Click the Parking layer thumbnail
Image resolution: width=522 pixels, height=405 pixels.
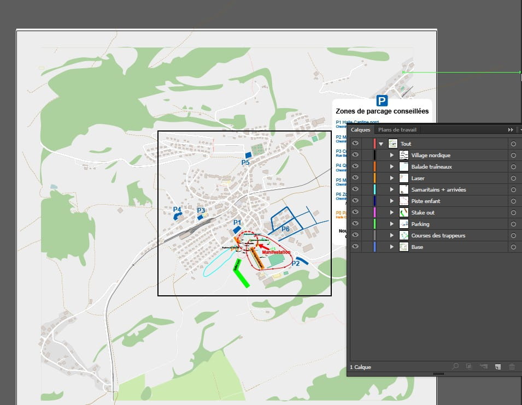[404, 224]
